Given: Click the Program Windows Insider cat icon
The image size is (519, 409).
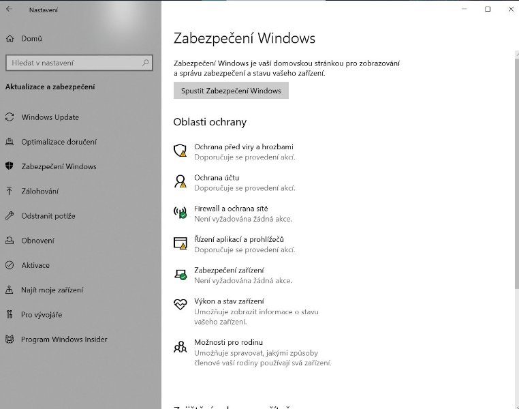Looking at the screenshot, I should pos(10,339).
